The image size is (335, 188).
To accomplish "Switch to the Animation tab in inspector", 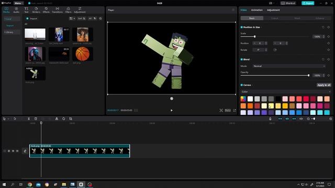I will (x=257, y=10).
